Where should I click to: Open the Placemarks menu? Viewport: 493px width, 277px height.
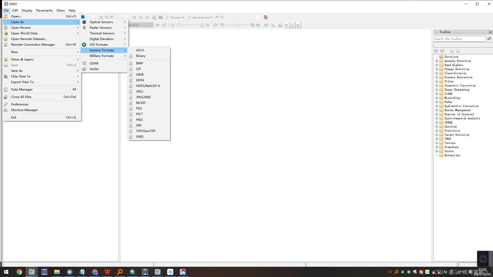(44, 11)
